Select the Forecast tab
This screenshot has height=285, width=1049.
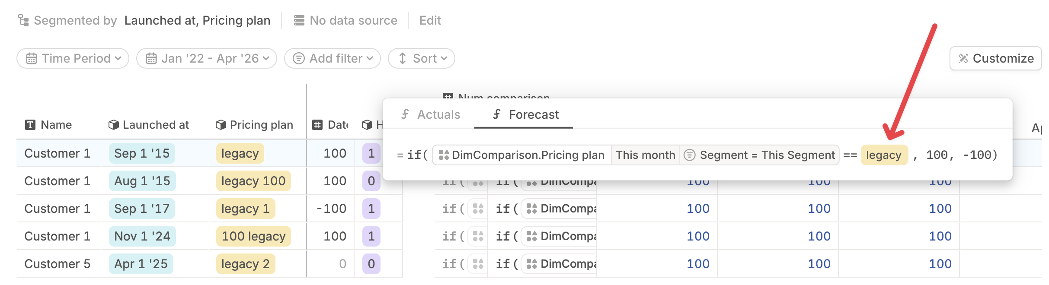click(x=525, y=114)
